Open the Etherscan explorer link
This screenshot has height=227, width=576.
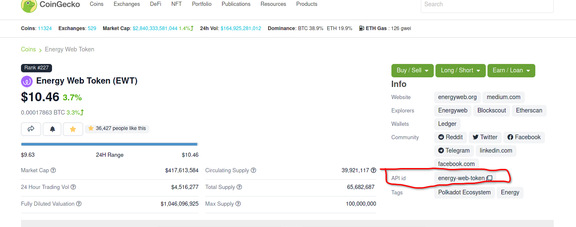[x=529, y=110]
